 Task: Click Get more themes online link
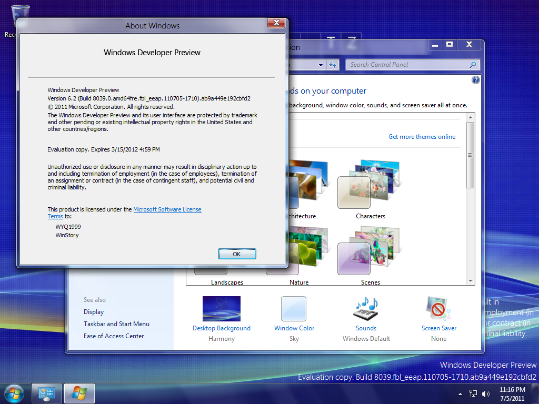click(x=422, y=137)
